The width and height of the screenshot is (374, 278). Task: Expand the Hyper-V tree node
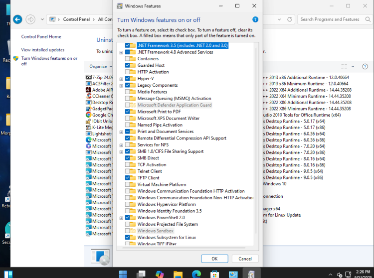(121, 79)
